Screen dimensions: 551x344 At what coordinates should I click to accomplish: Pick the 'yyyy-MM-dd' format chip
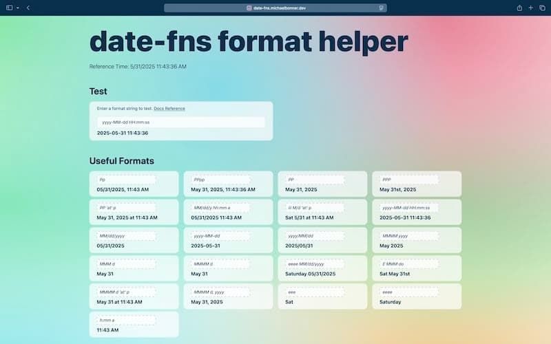point(220,235)
